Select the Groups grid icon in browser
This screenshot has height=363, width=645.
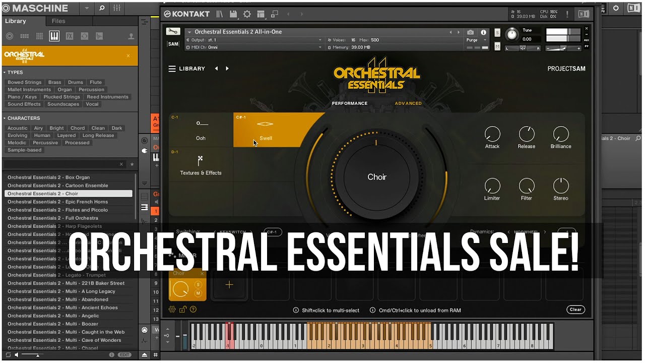pyautogui.click(x=24, y=36)
